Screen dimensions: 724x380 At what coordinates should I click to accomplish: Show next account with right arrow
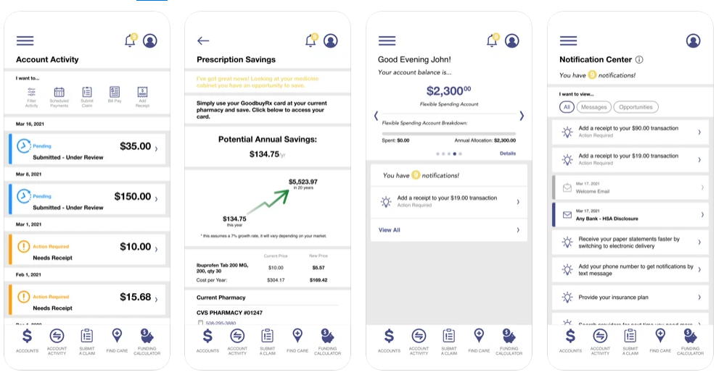(x=522, y=116)
